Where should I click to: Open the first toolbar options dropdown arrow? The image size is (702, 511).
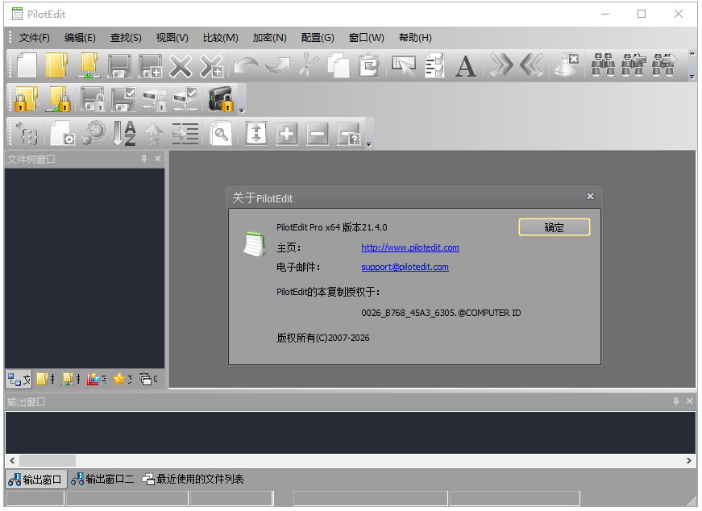692,77
